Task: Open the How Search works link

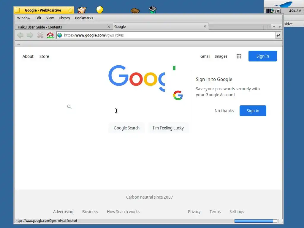Action: click(x=123, y=212)
